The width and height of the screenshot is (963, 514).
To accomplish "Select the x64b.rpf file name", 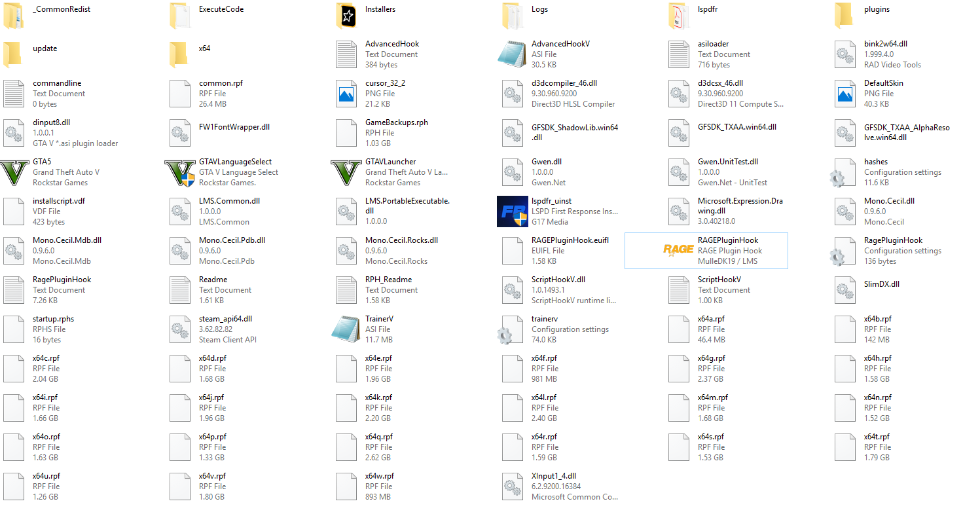I will pos(878,319).
